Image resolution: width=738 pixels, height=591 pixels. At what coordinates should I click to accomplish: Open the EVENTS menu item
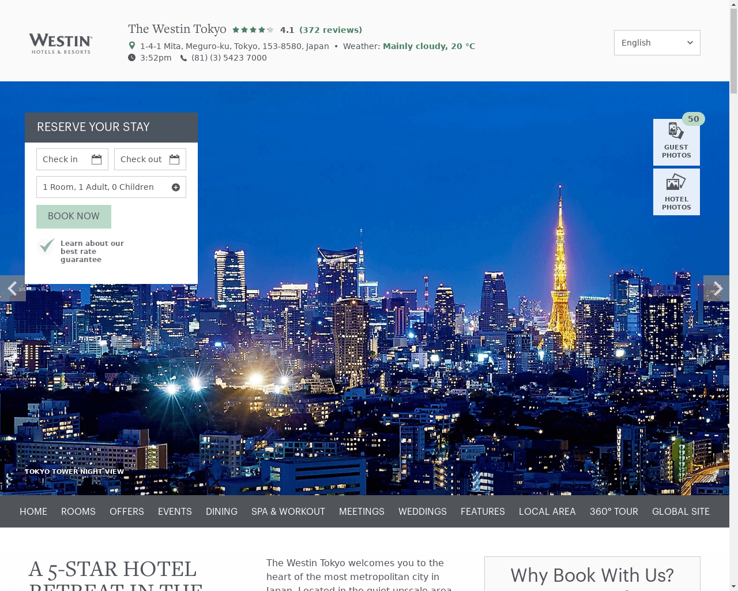click(x=175, y=511)
